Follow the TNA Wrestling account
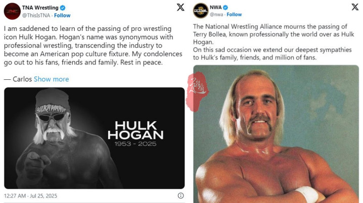 (x=62, y=16)
